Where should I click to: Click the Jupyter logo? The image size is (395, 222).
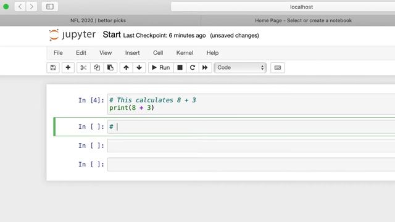[72, 35]
